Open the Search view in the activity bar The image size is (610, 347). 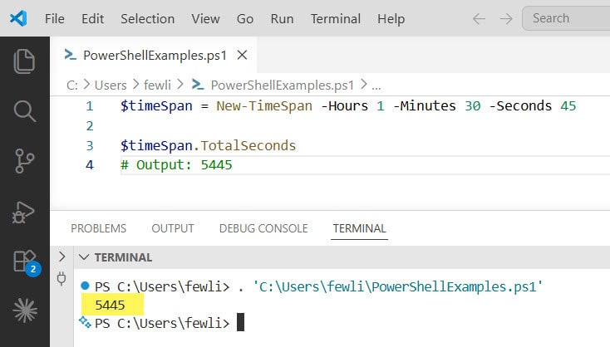point(24,111)
